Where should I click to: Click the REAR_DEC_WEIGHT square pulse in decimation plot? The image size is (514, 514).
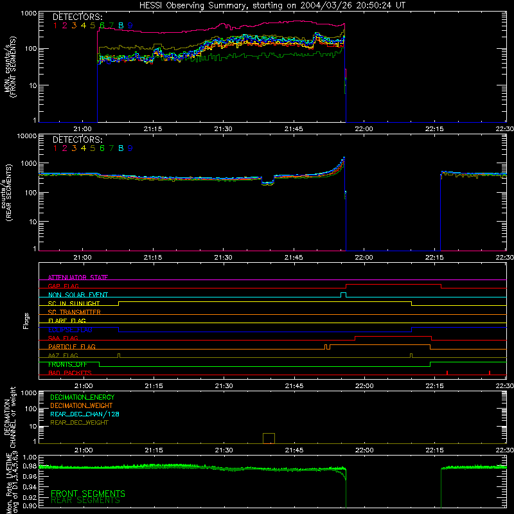269,438
